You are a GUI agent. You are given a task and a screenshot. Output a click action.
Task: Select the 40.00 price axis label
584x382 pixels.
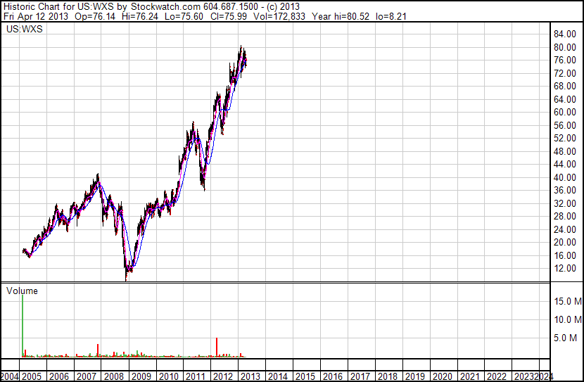(565, 177)
